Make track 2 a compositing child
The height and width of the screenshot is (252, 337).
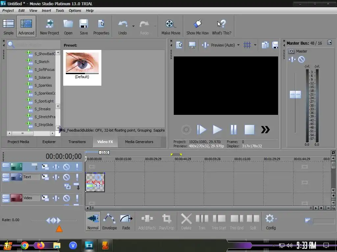coord(77,186)
